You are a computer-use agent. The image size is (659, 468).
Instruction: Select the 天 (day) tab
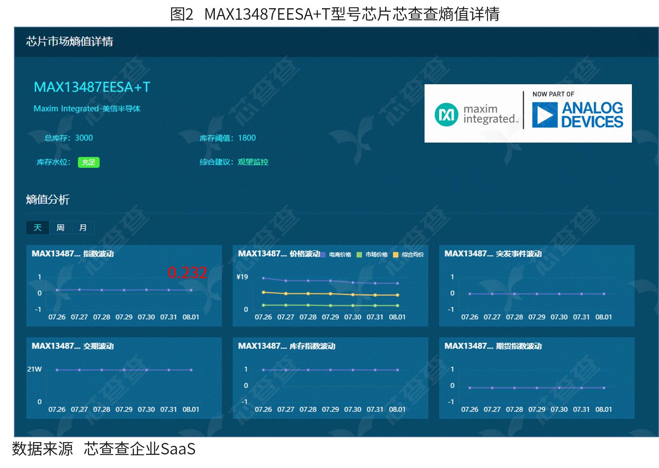click(x=37, y=228)
